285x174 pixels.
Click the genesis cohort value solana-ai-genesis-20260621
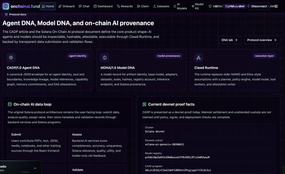pos(164,144)
